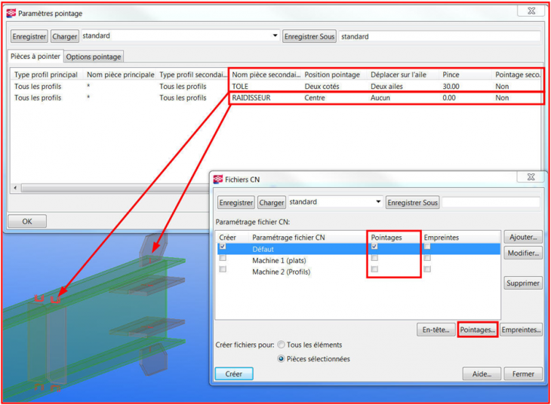Click Enregistrer in Paramètres pointage window
The height and width of the screenshot is (405, 551).
29,36
